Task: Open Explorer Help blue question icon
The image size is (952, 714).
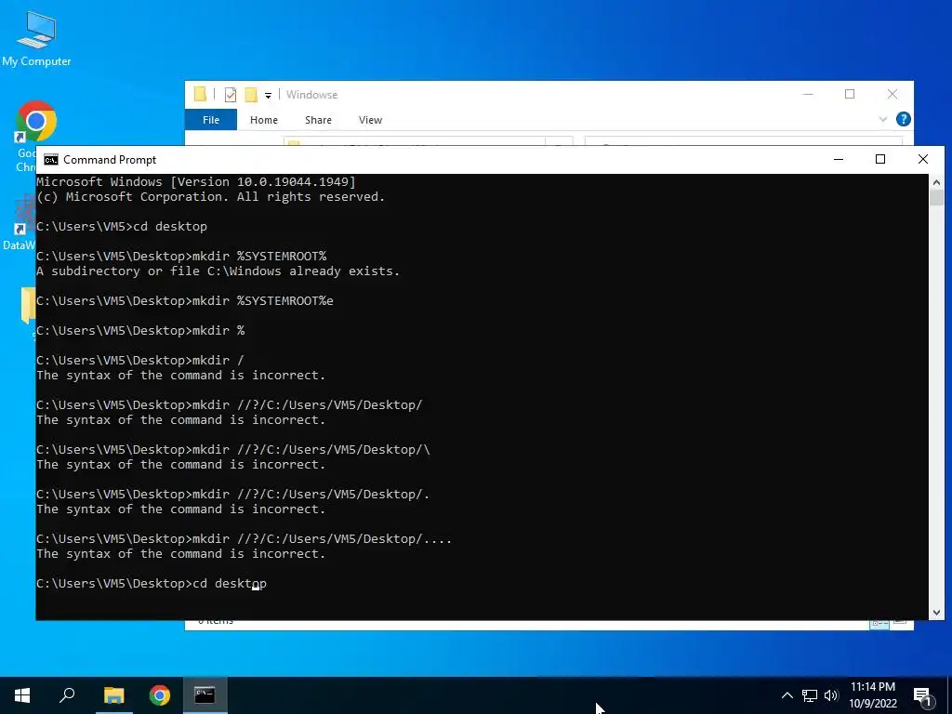Action: click(x=904, y=119)
